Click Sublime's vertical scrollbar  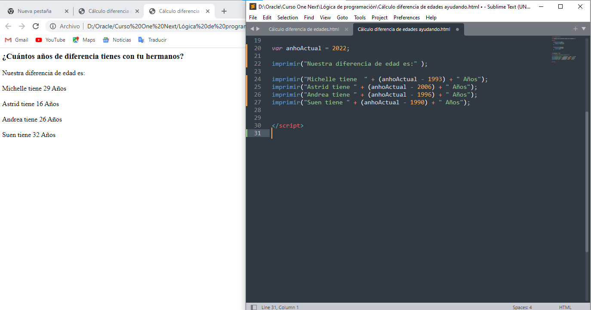tap(587, 182)
